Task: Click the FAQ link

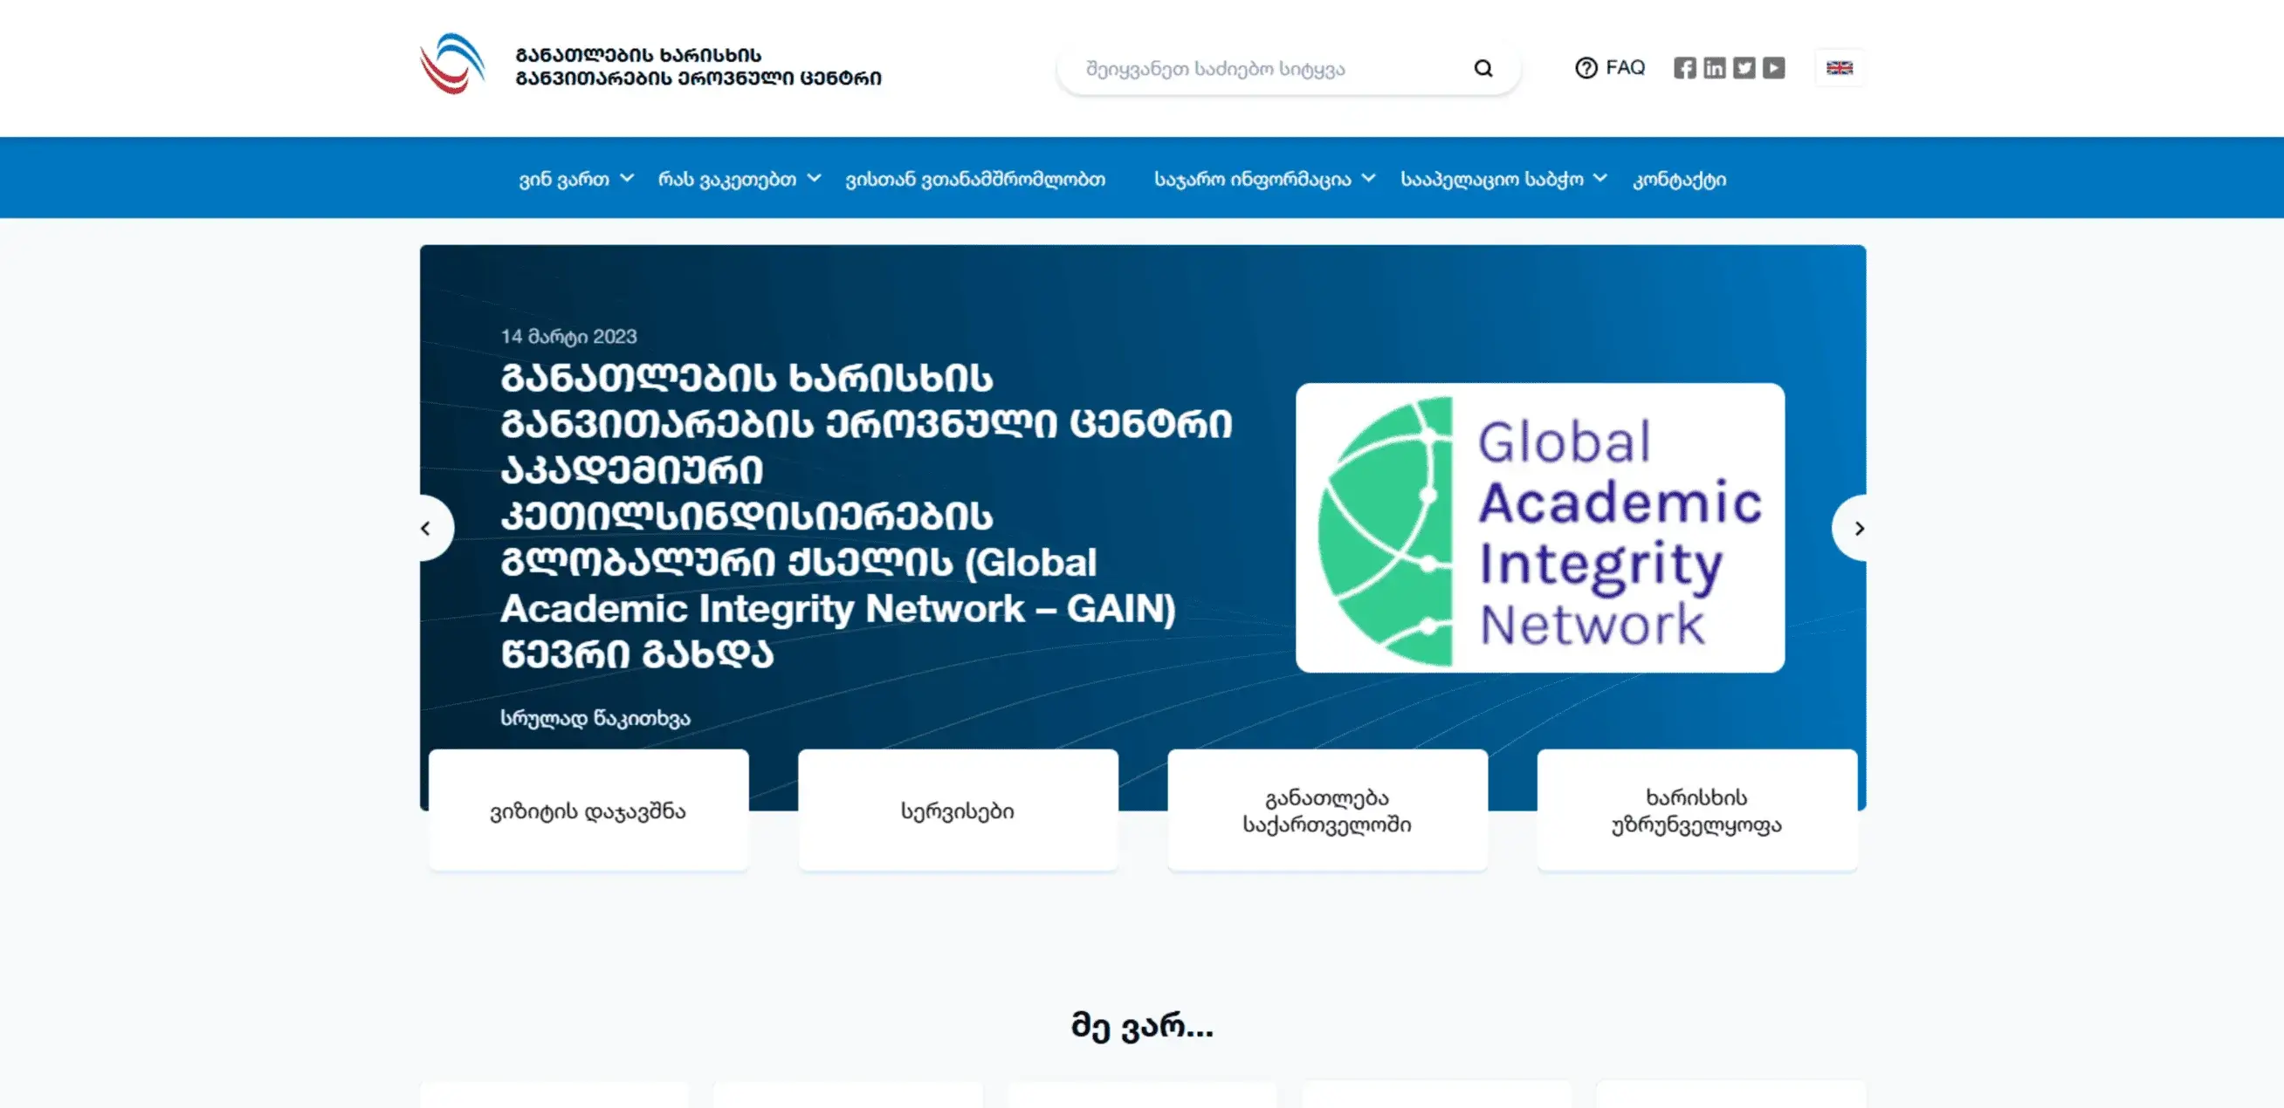Action: tap(1625, 68)
